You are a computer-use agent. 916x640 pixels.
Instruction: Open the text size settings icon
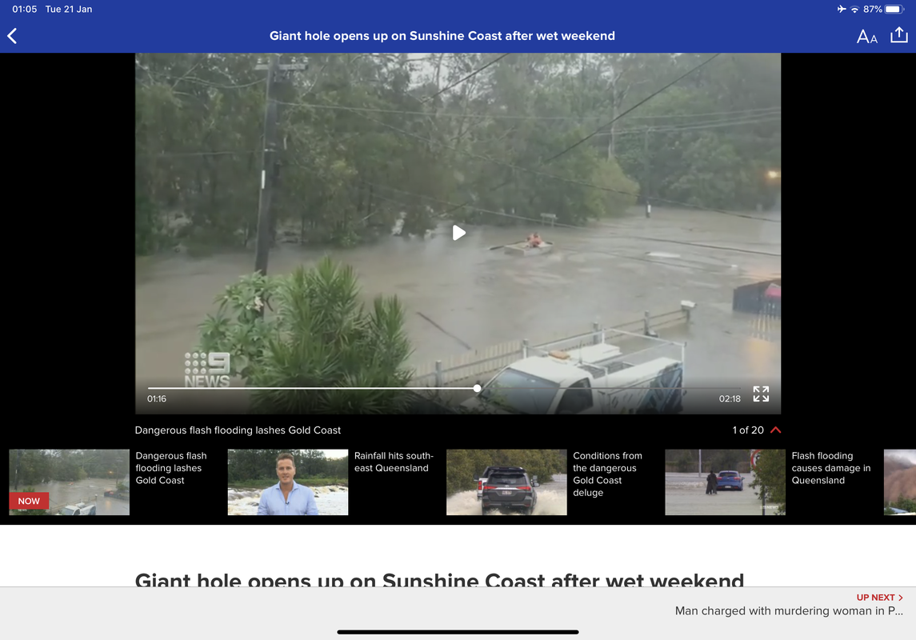[x=867, y=37]
